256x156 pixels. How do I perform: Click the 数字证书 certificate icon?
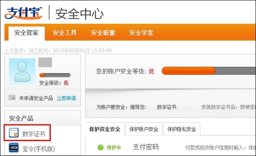[x=14, y=133]
